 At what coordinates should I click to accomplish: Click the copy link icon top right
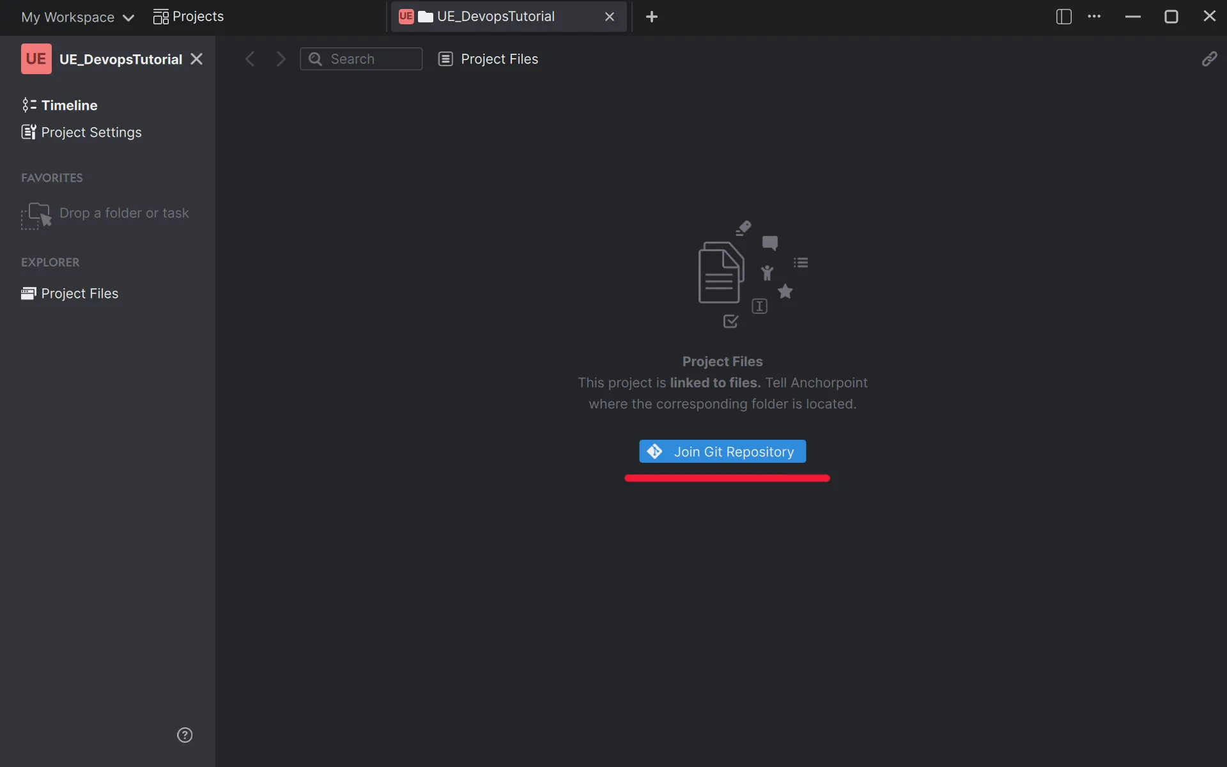[x=1209, y=59]
